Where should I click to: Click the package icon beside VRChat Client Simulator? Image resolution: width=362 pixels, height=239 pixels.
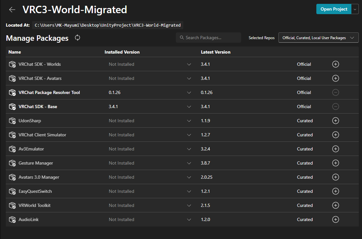[x=12, y=135]
